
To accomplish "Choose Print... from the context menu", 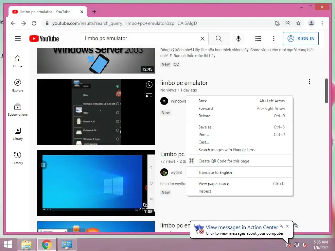I will click(x=239, y=134).
